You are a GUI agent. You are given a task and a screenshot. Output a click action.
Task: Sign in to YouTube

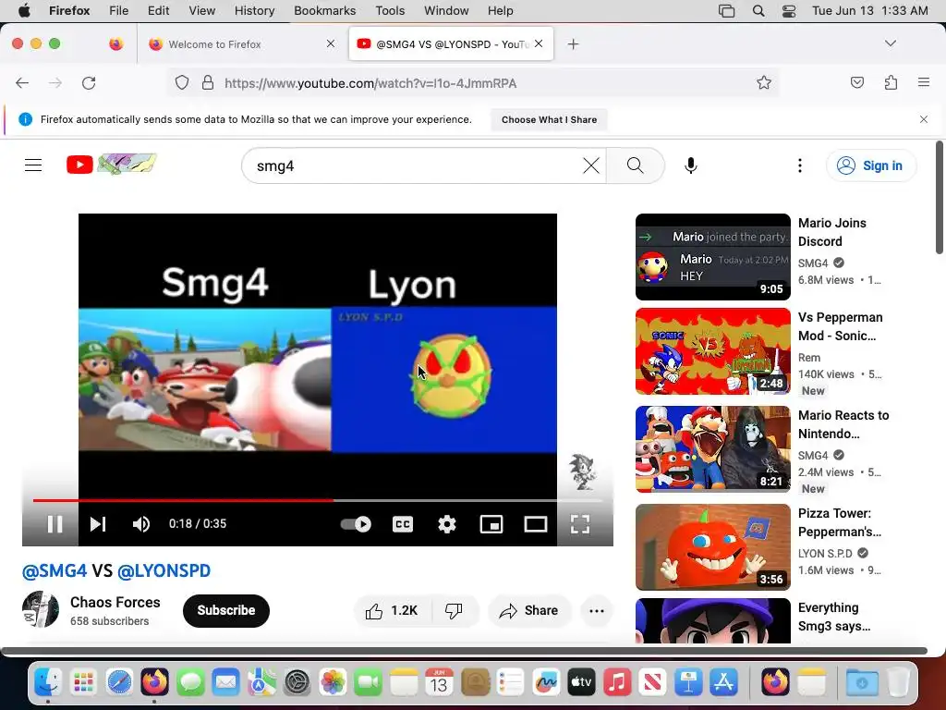(x=871, y=165)
